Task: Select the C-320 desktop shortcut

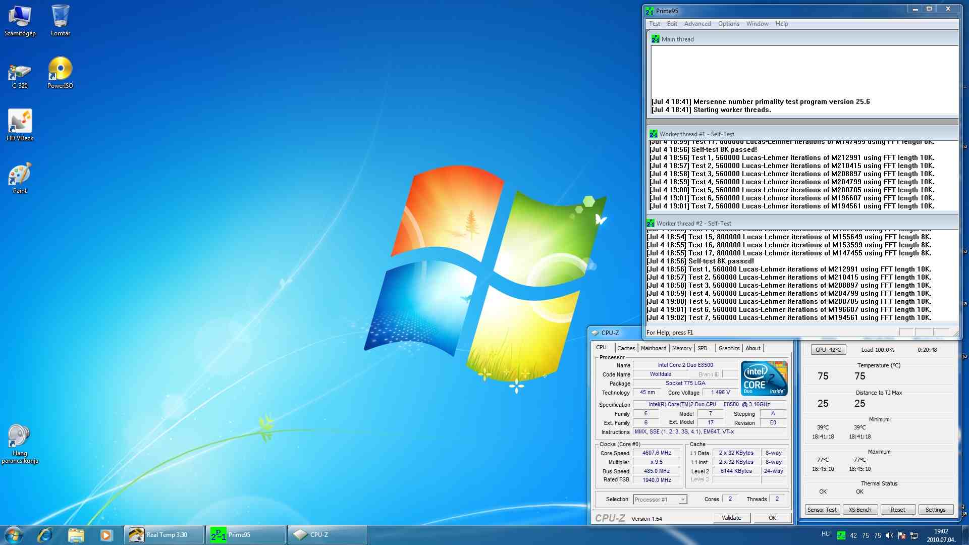Action: tap(20, 76)
